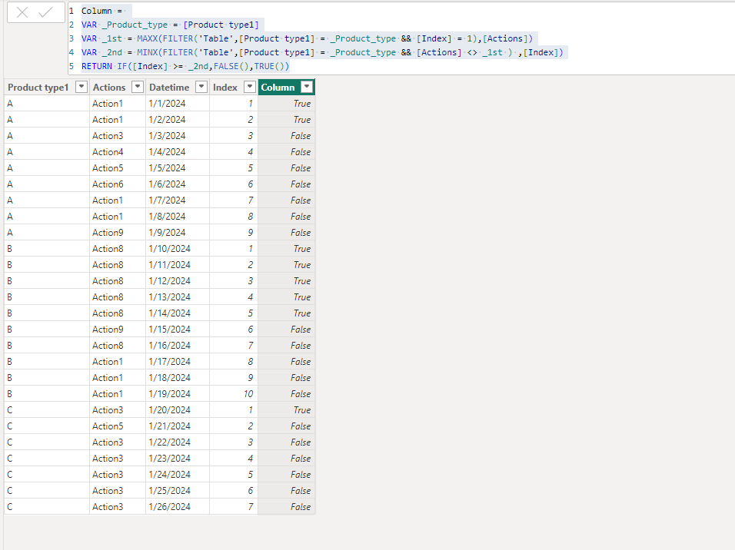Select the False value in 1/3/2024 row
This screenshot has width=735, height=550.
click(x=287, y=136)
